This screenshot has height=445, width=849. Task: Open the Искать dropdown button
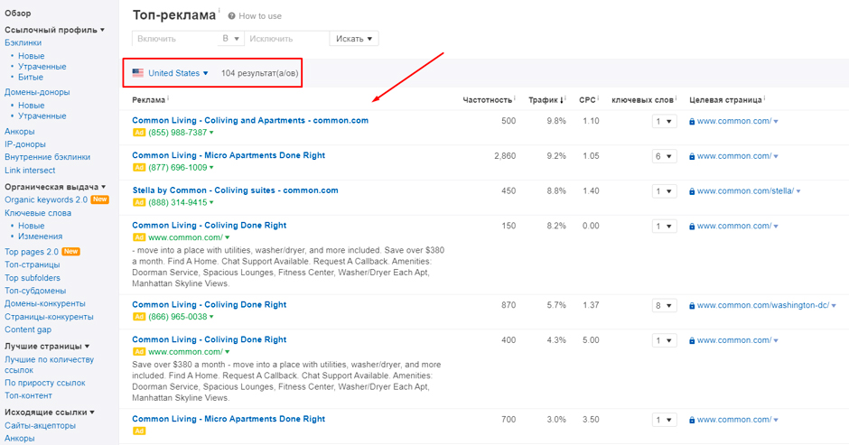(x=354, y=39)
